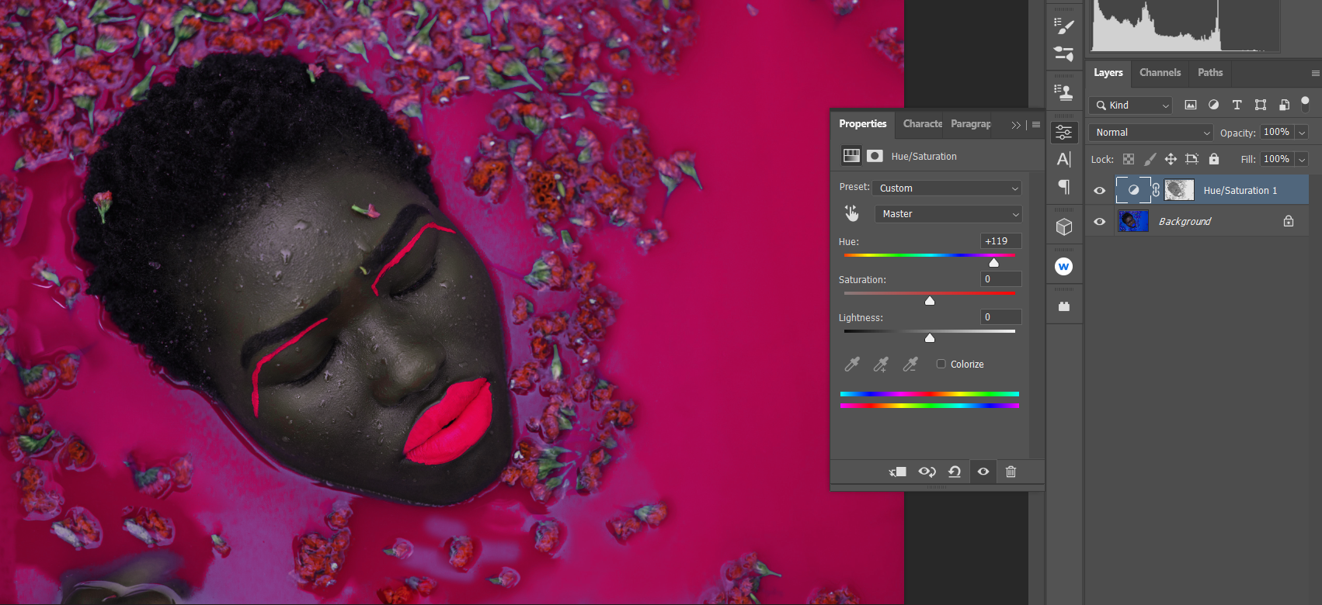
Task: Click the Hue slider handle
Action: [993, 263]
